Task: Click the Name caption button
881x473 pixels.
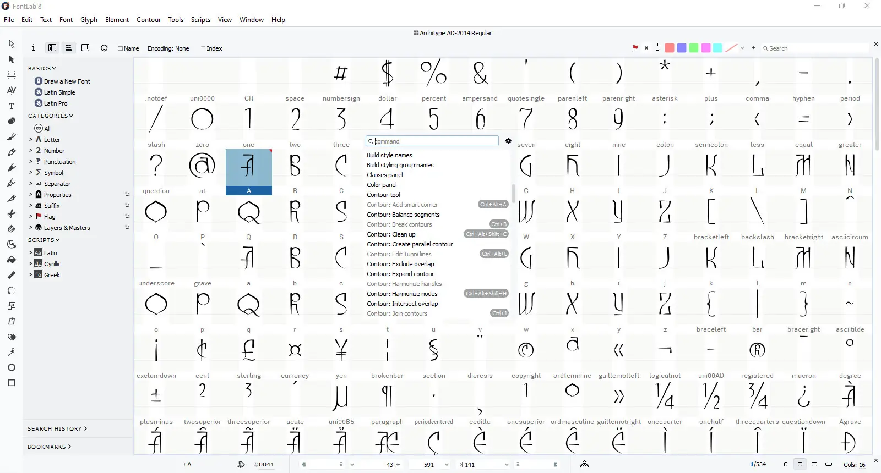Action: 128,48
